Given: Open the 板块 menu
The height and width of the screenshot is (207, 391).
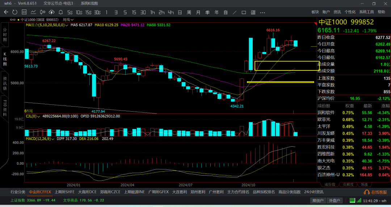Looking at the screenshot, I should point(315,12).
